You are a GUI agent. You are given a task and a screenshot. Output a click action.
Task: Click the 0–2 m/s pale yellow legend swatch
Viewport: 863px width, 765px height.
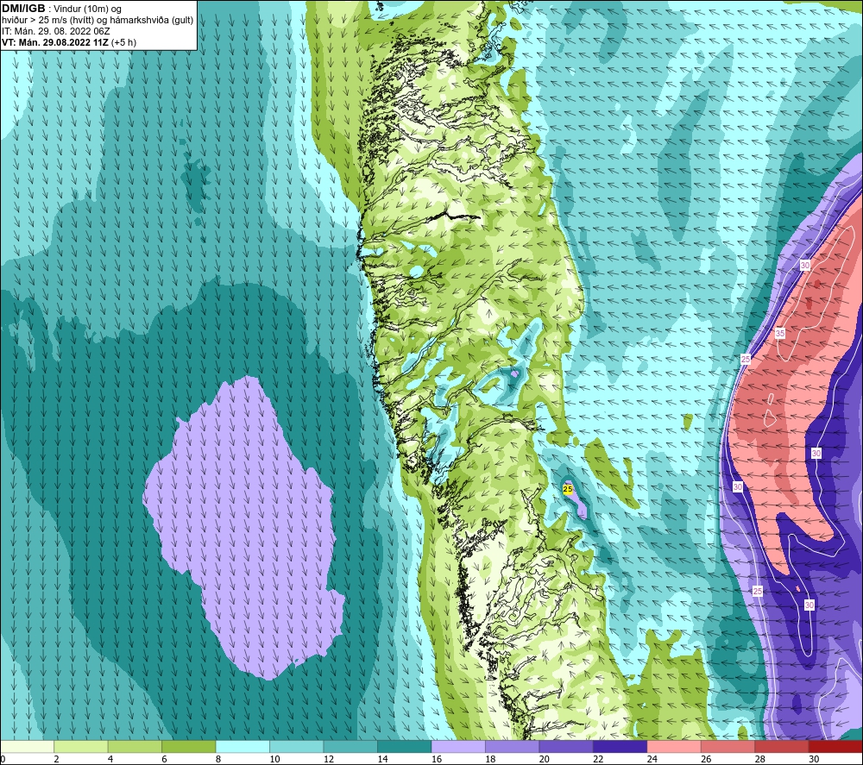pyautogui.click(x=27, y=746)
